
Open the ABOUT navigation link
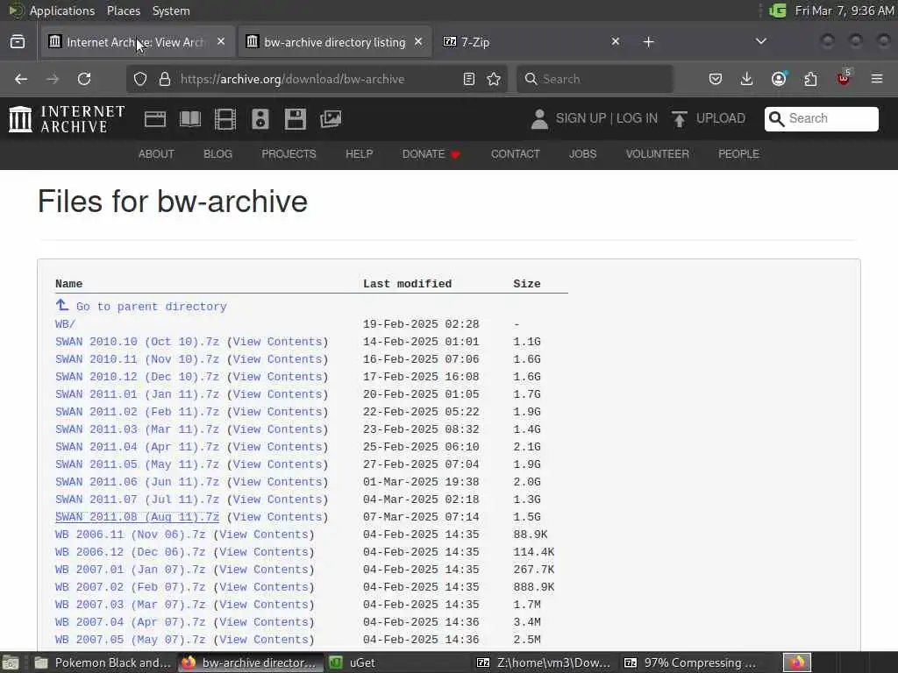[x=156, y=154]
